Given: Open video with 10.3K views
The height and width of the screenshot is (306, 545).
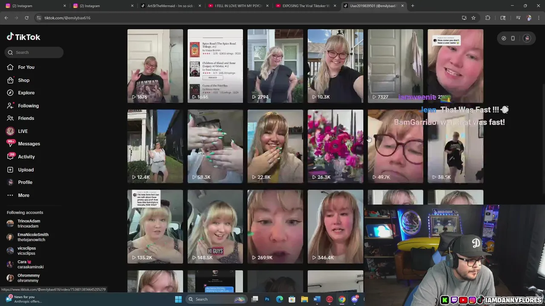Looking at the screenshot, I should click(x=335, y=66).
